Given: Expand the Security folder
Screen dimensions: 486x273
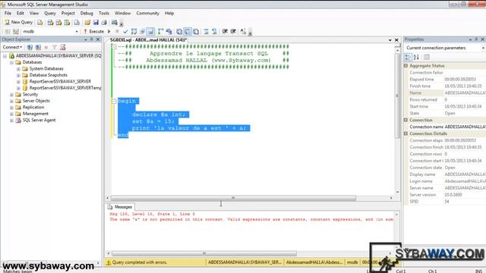Looking at the screenshot, I should tap(11, 95).
